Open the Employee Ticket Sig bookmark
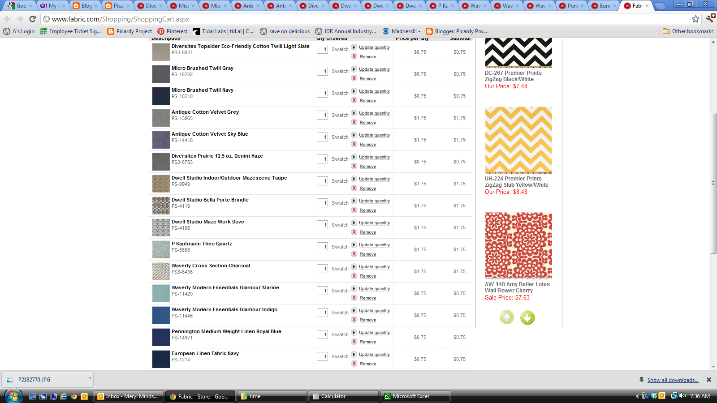Viewport: 717px width, 403px height. (71, 31)
